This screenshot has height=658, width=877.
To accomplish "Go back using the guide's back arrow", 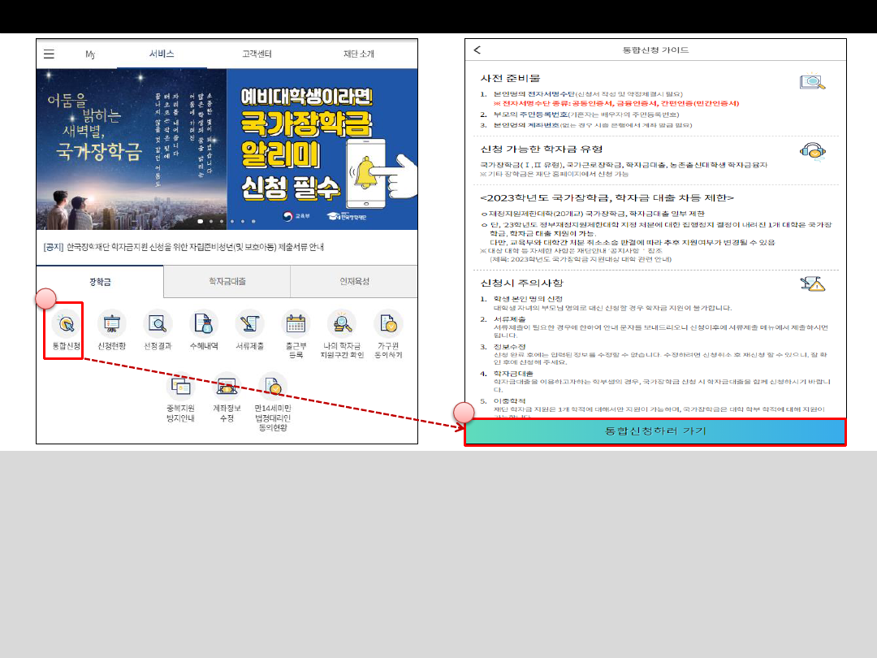I will tap(477, 50).
